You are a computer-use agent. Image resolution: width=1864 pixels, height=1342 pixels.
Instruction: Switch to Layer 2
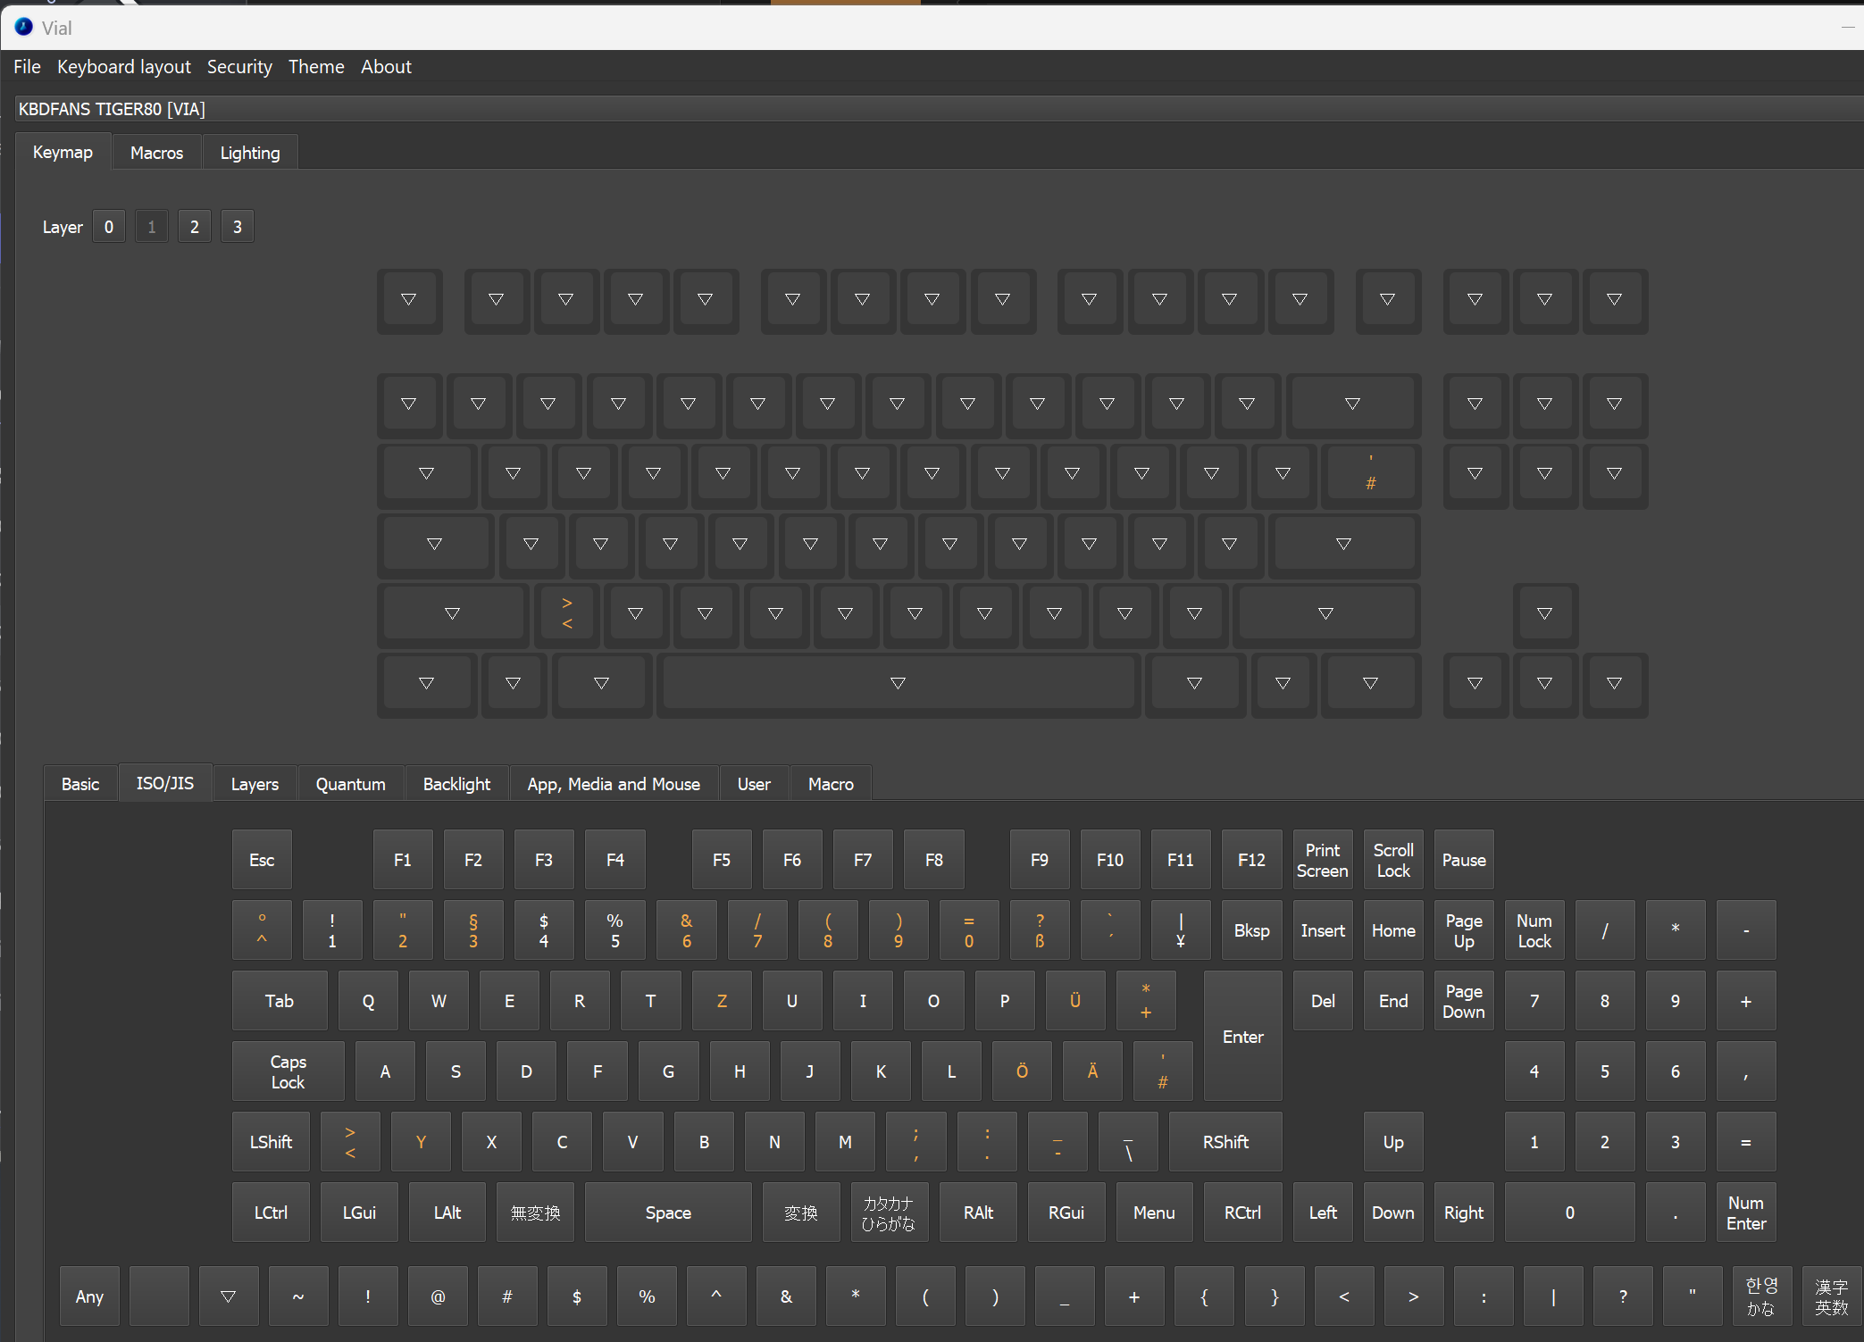click(x=194, y=227)
